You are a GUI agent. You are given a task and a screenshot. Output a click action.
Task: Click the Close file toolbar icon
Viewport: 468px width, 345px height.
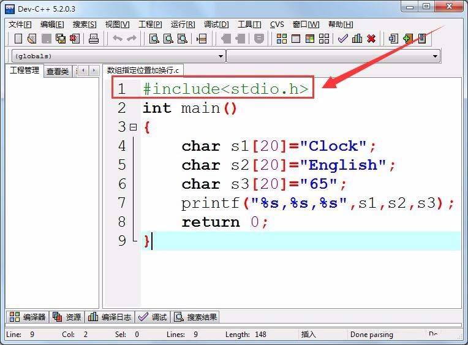pyautogui.click(x=75, y=39)
